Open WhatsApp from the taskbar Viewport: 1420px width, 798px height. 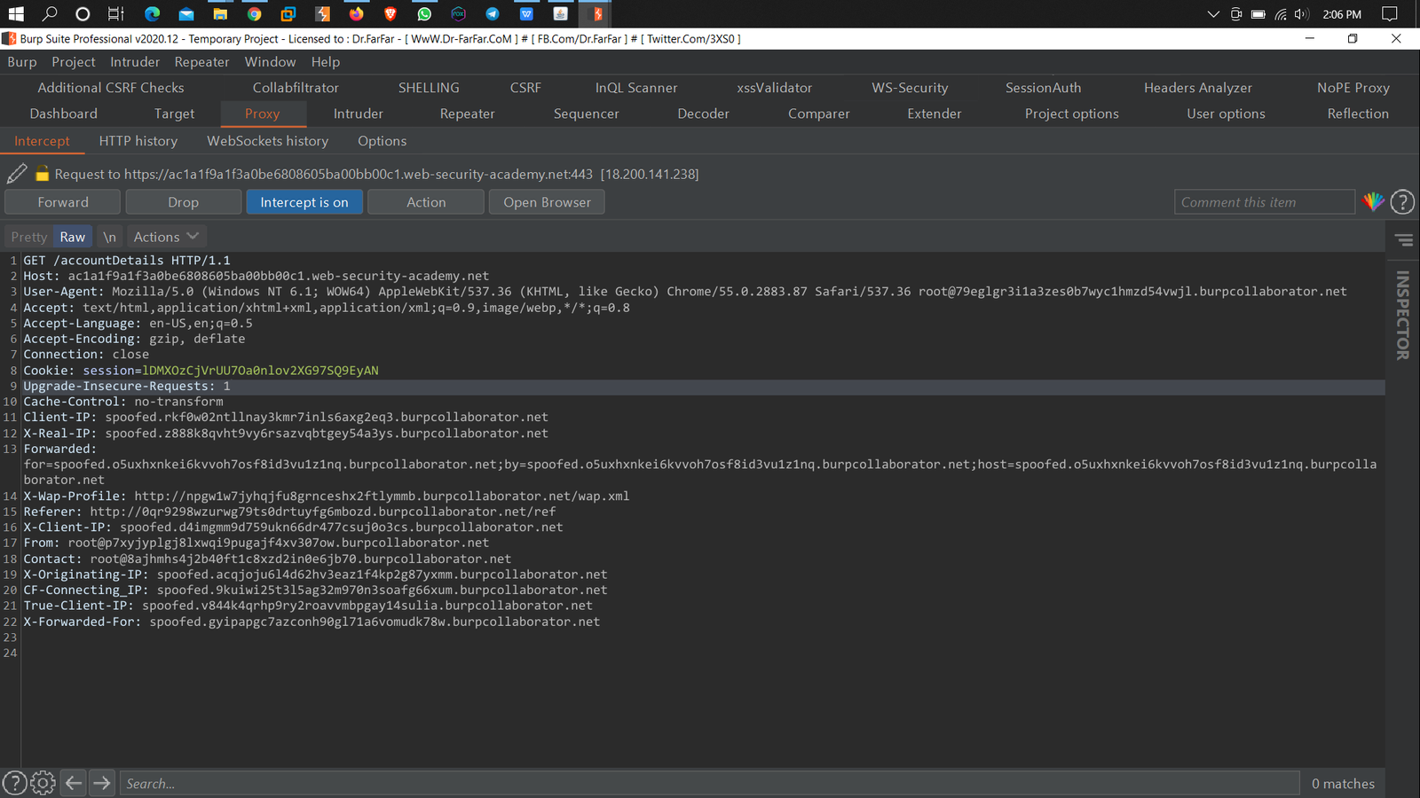pos(424,14)
